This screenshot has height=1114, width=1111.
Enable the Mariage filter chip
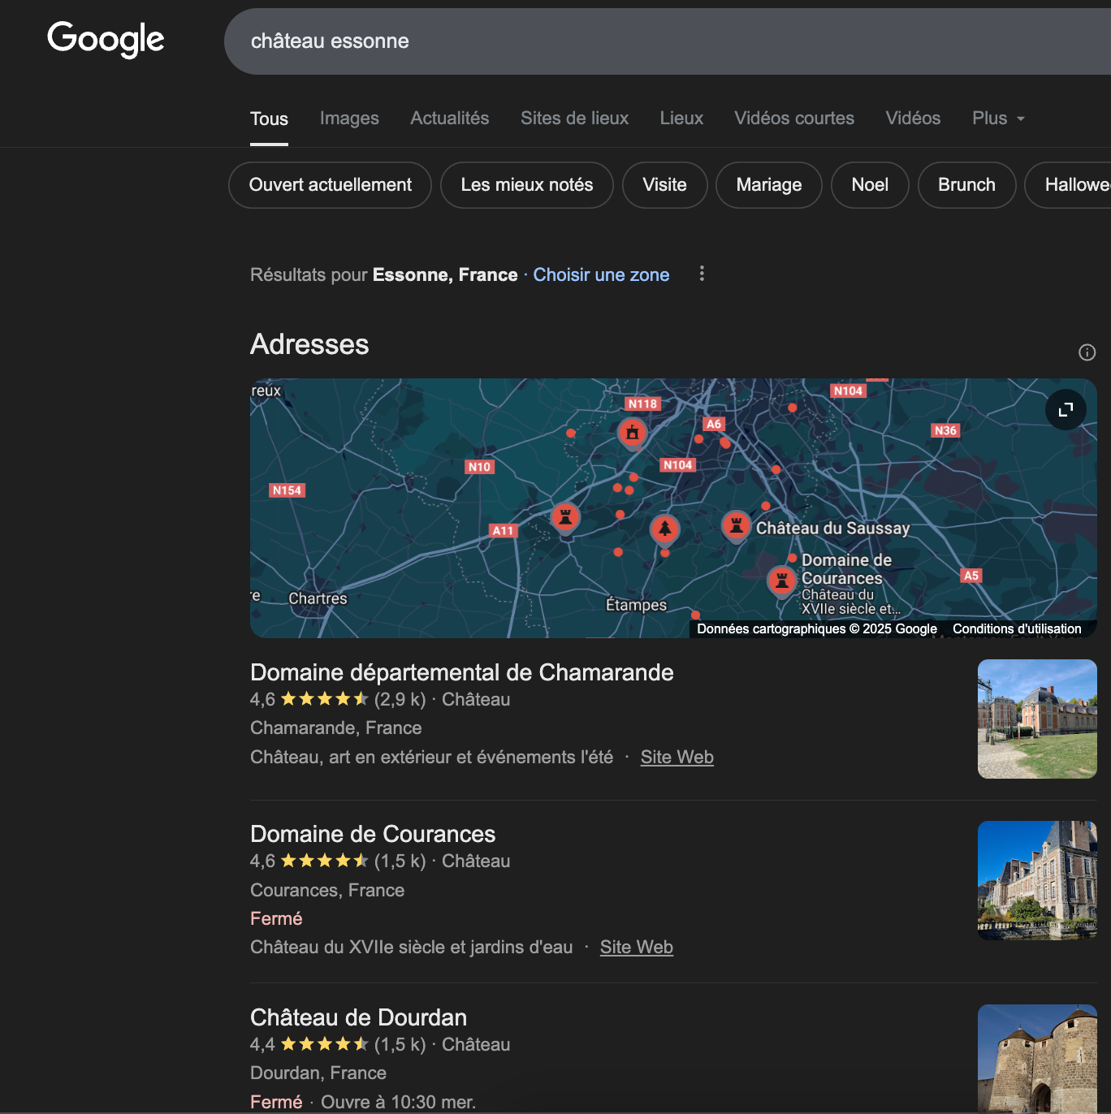768,185
